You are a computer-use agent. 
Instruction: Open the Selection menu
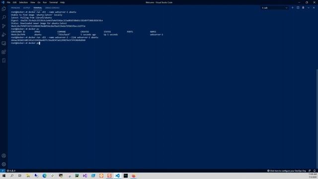(x=23, y=2)
